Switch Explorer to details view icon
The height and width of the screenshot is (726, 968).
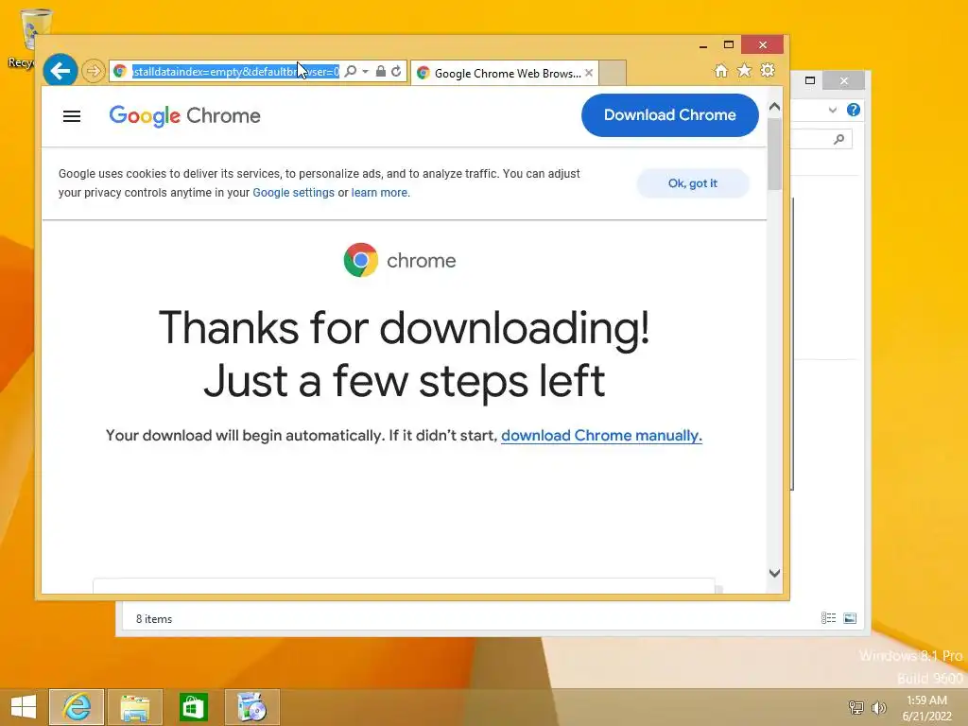tap(828, 618)
